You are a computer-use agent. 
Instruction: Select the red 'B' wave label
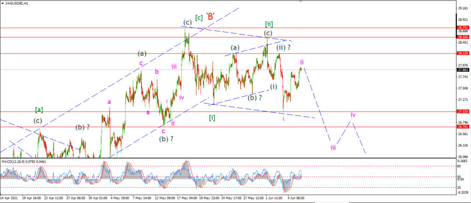click(x=210, y=17)
